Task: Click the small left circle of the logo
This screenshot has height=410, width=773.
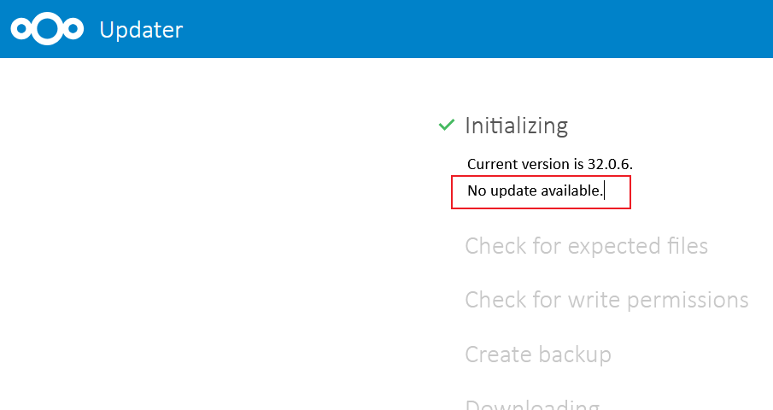Action: pyautogui.click(x=20, y=30)
